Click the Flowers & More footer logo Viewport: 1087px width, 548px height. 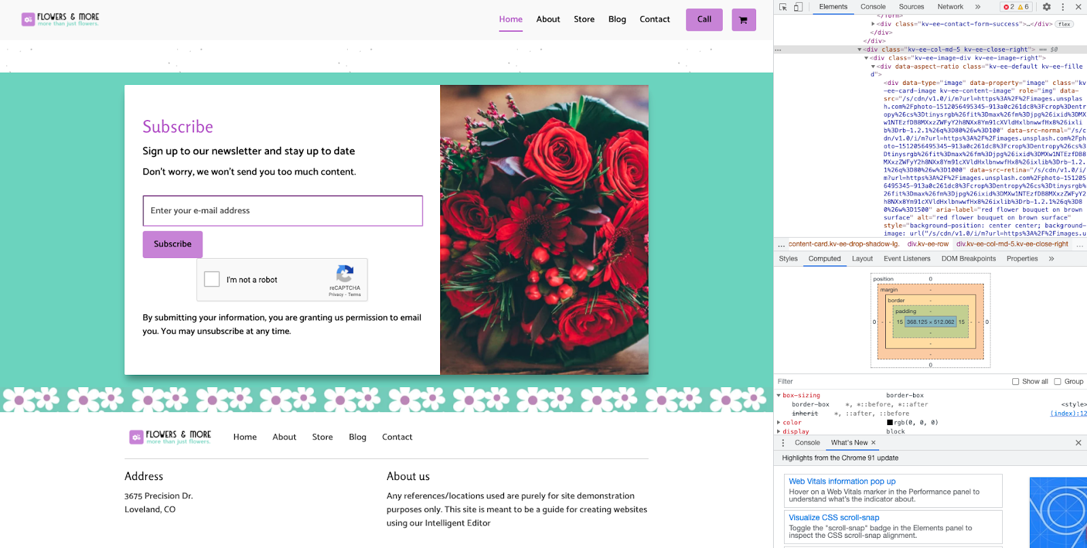click(170, 437)
